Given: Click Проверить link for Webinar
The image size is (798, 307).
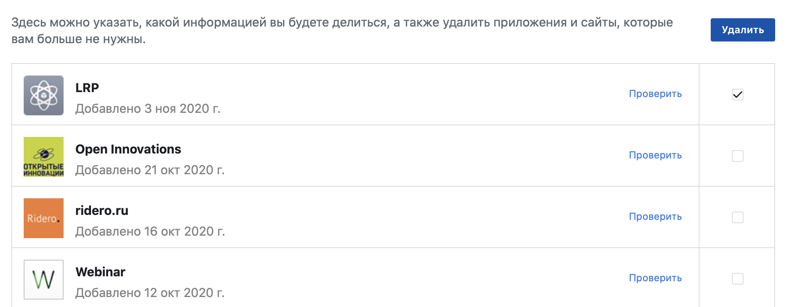Looking at the screenshot, I should point(655,278).
